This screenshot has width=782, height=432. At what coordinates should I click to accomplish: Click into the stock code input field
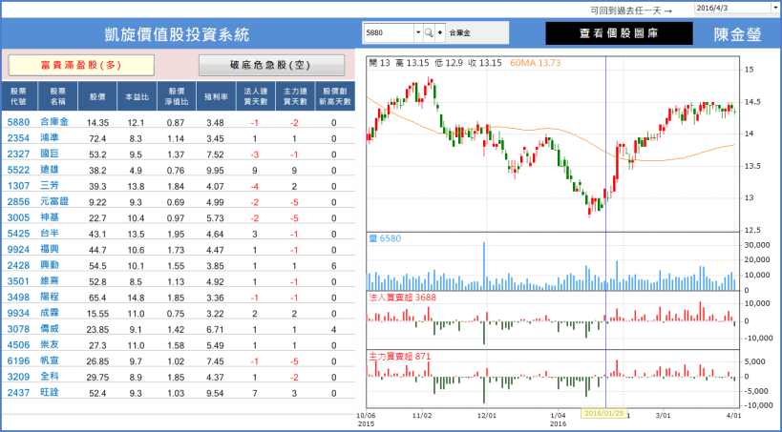coord(388,32)
